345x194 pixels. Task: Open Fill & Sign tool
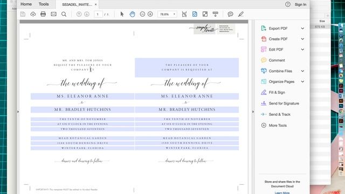[277, 92]
